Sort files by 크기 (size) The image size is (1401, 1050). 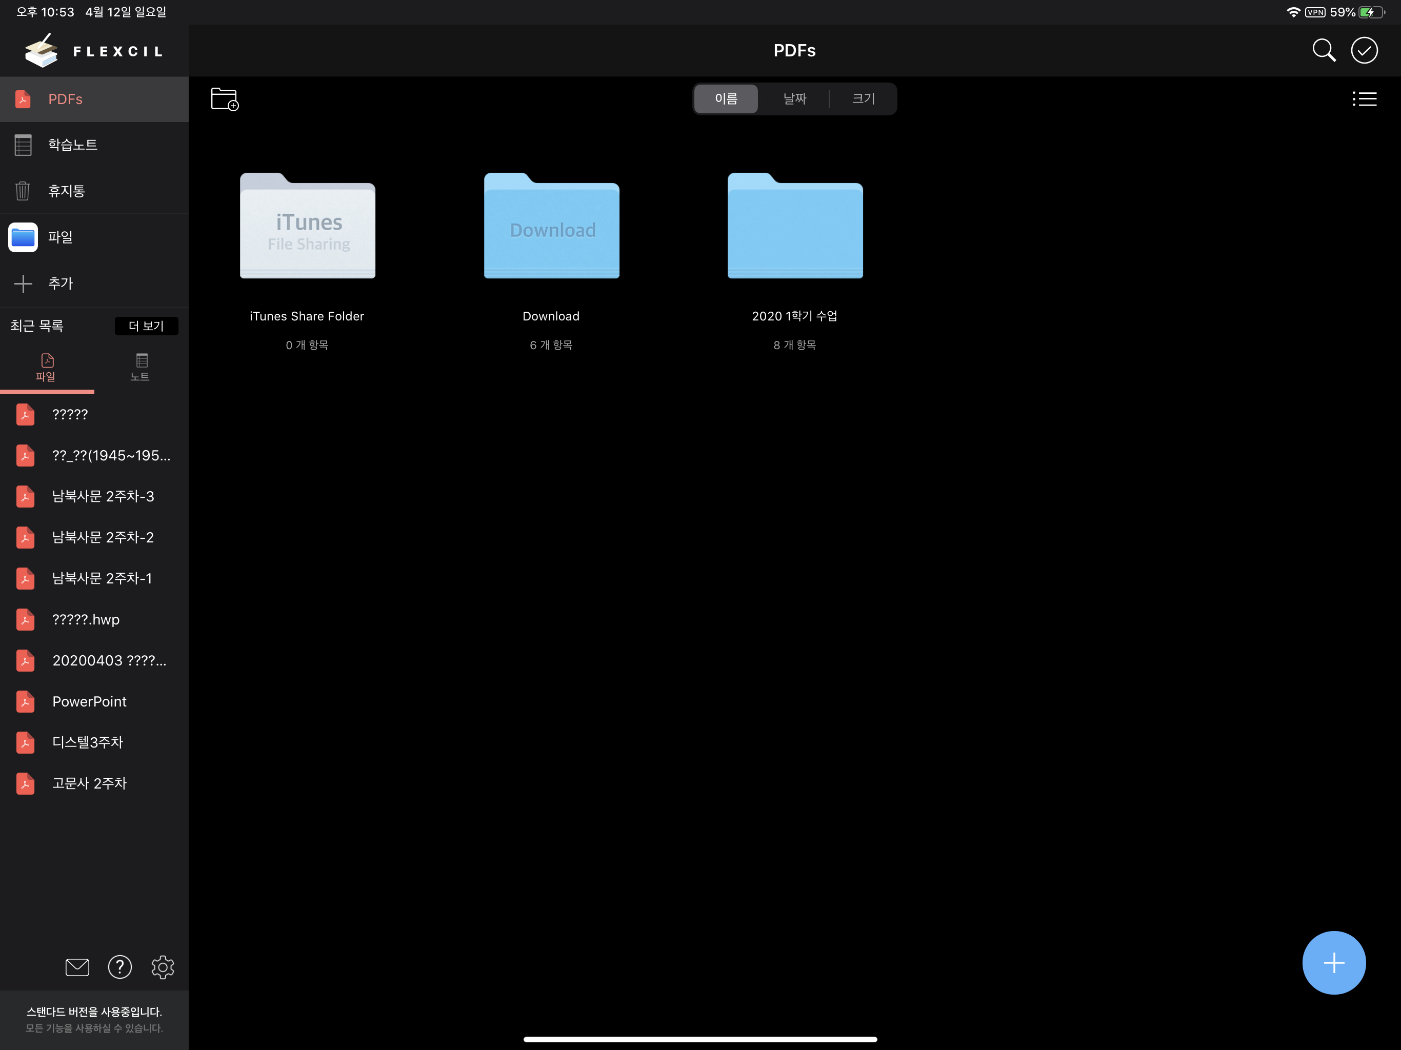863,99
